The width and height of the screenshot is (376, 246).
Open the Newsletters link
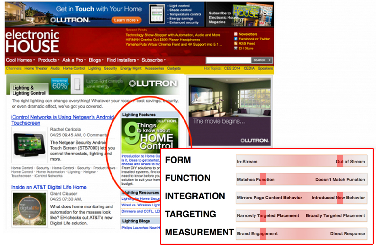tap(248, 34)
